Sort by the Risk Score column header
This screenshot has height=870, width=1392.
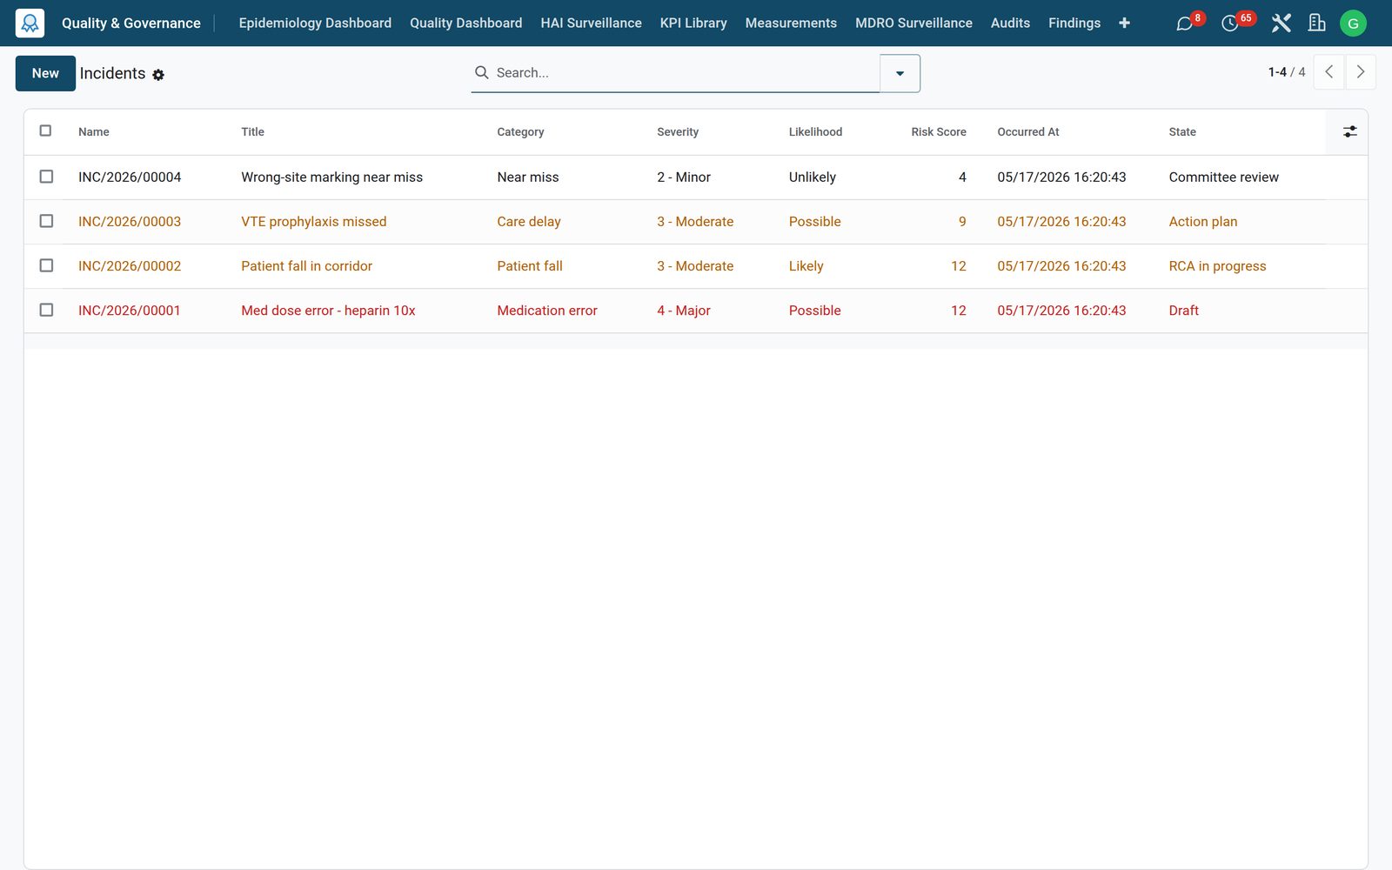(939, 132)
